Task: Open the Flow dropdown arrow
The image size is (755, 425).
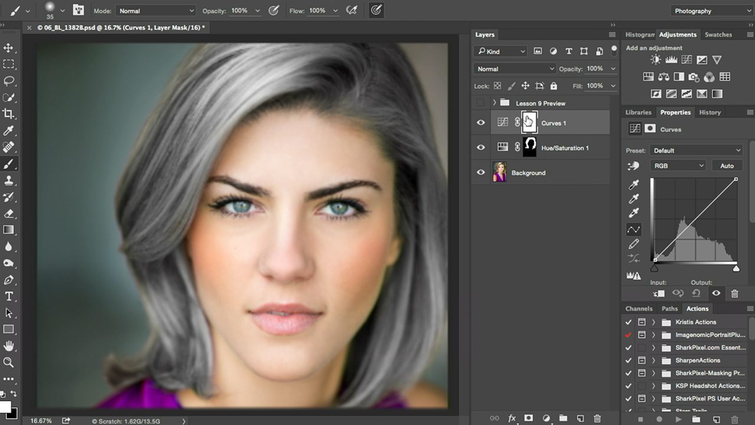Action: coord(334,11)
